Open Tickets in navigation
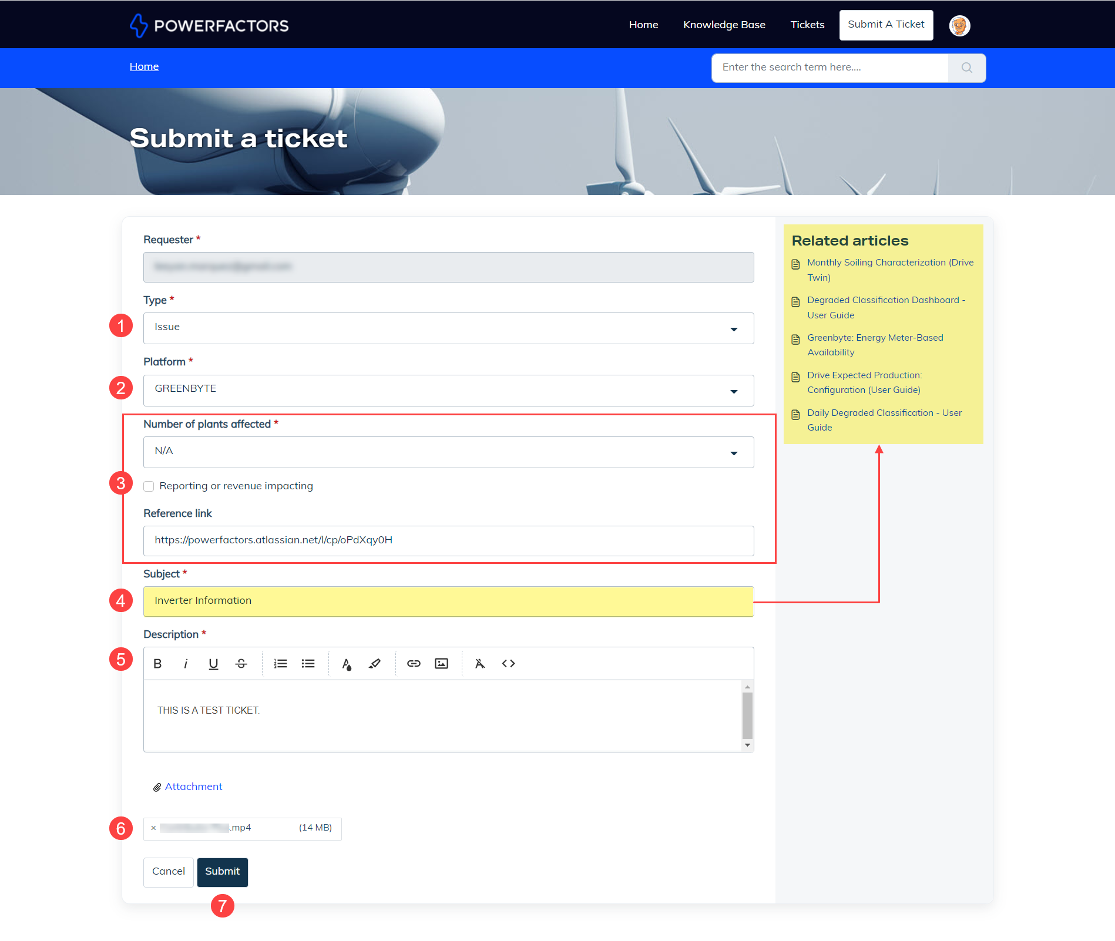 point(807,25)
